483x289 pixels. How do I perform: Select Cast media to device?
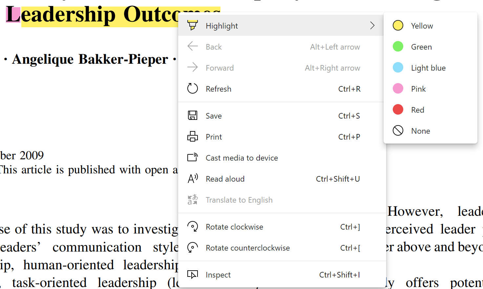pyautogui.click(x=282, y=158)
